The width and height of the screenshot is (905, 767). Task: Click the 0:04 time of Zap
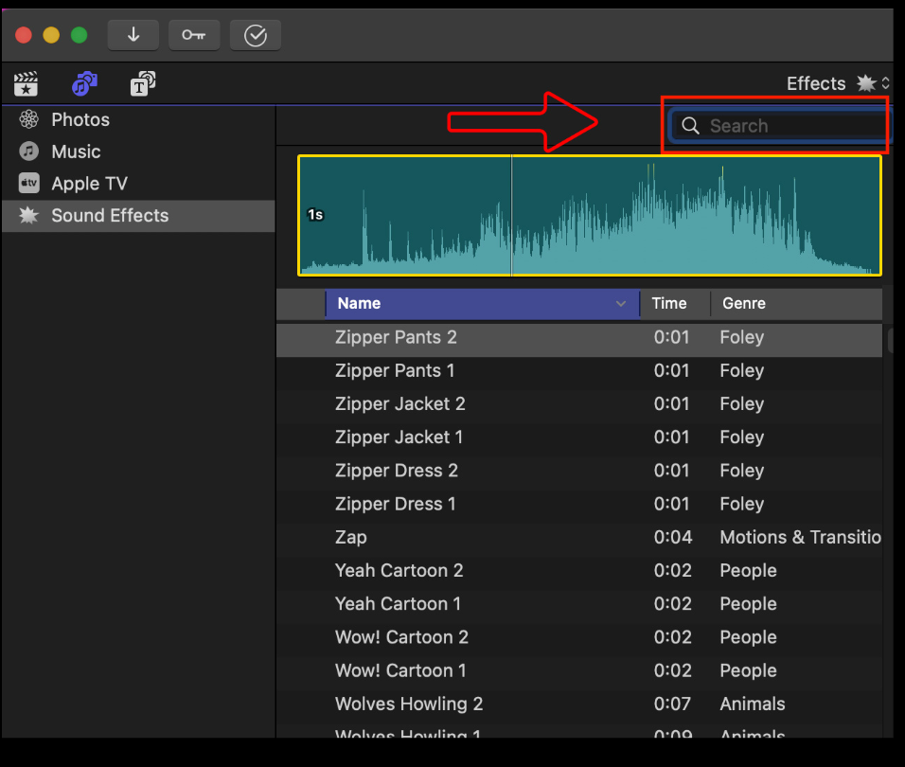[672, 537]
